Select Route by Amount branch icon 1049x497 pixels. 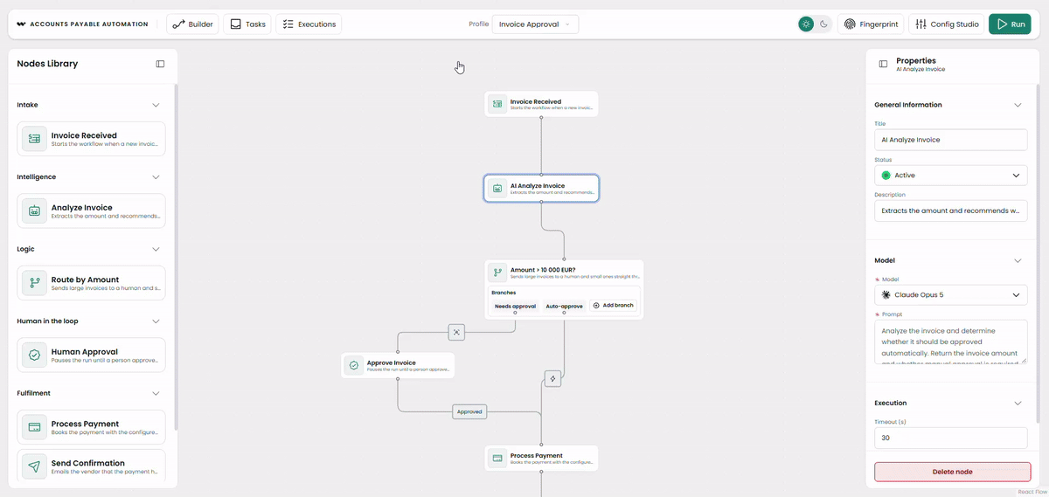click(34, 283)
